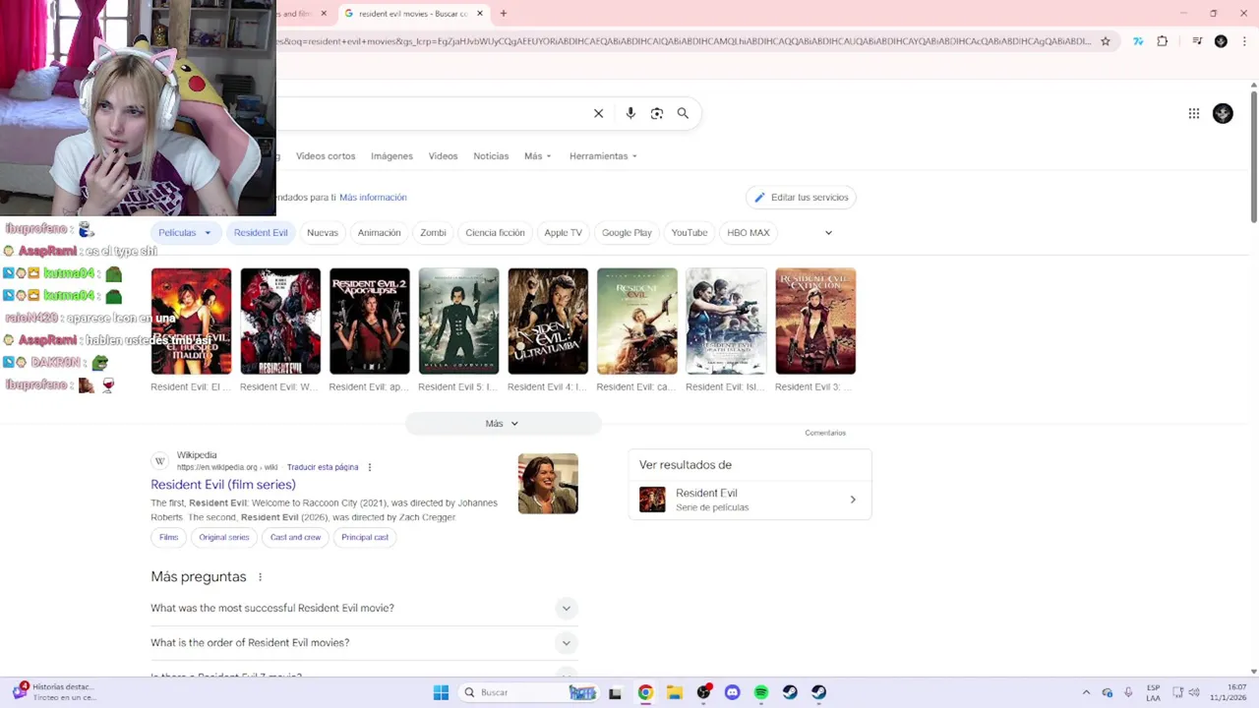Open the first Steam icon in taskbar
Image resolution: width=1259 pixels, height=708 pixels.
click(x=790, y=692)
